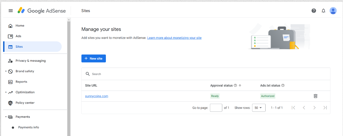Expand the Optimization section arrow

coord(6,92)
